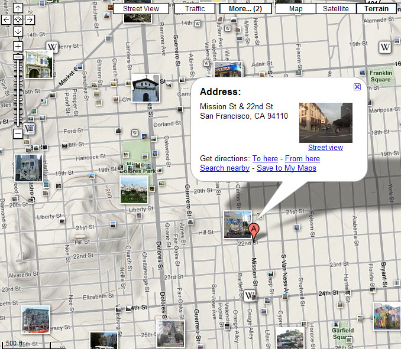Viewport: 401px width, 349px height.
Task: Open the Street view thumbnail in the info window
Action: 326,123
